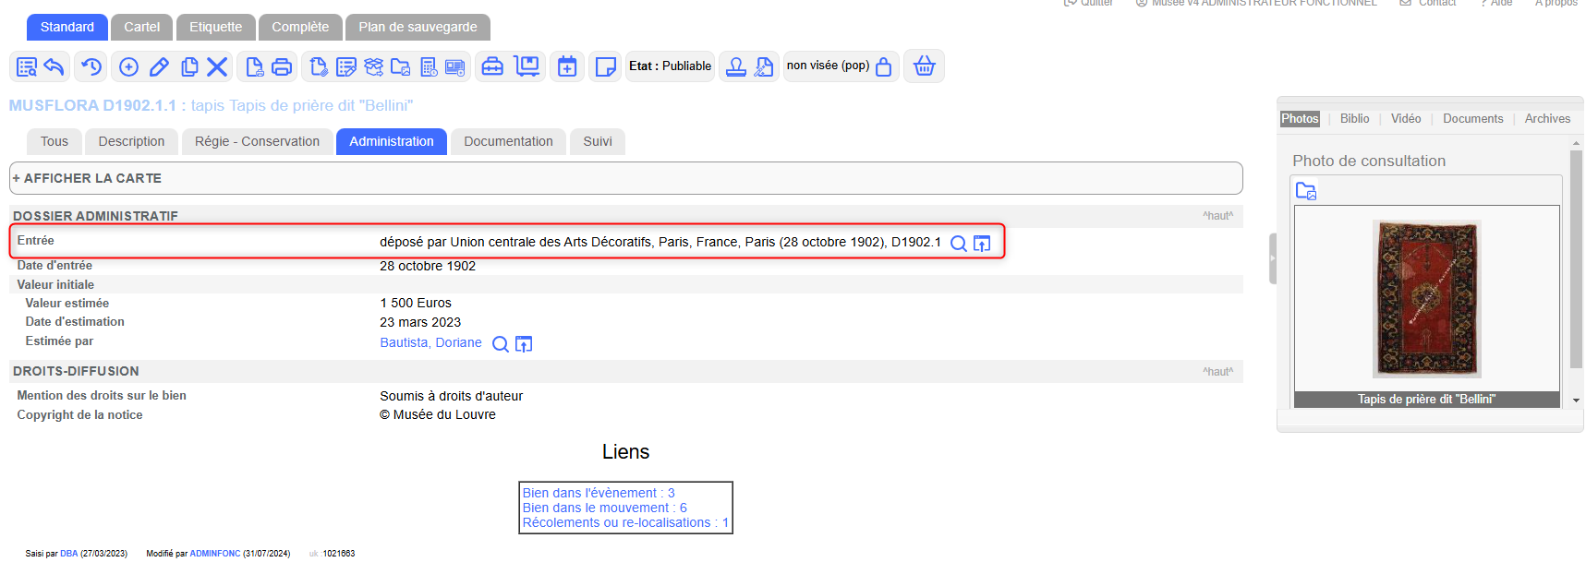Jump to top via DOSSIER ADMINISTRATIF haut link
1586x586 pixels.
click(1217, 216)
